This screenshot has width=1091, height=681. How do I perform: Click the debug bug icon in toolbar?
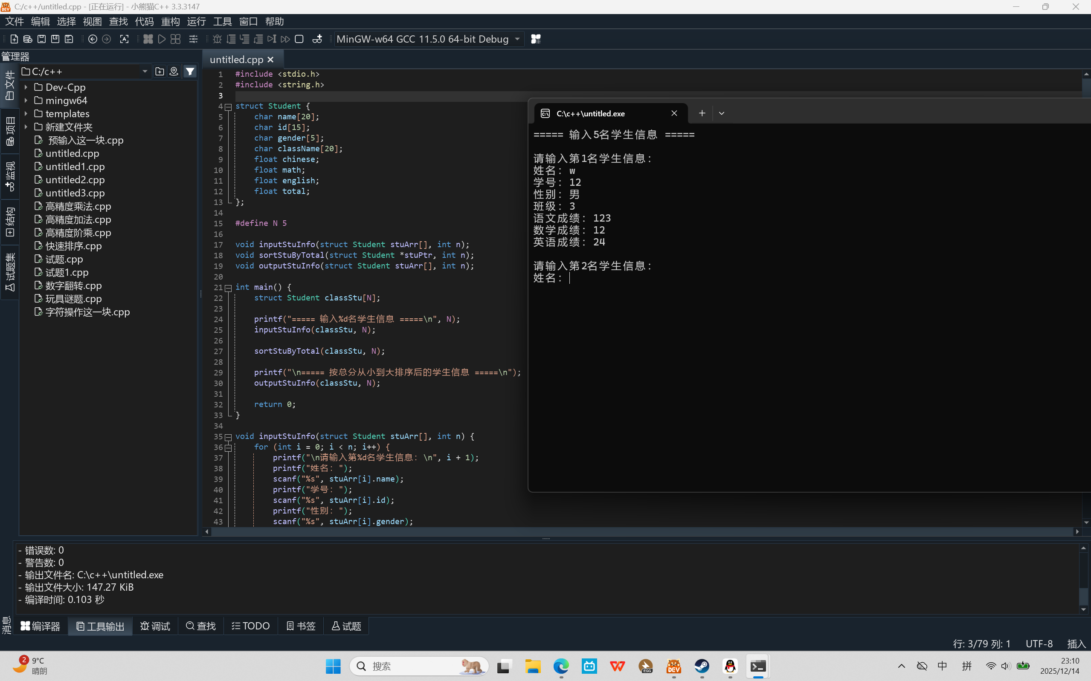pyautogui.click(x=217, y=39)
